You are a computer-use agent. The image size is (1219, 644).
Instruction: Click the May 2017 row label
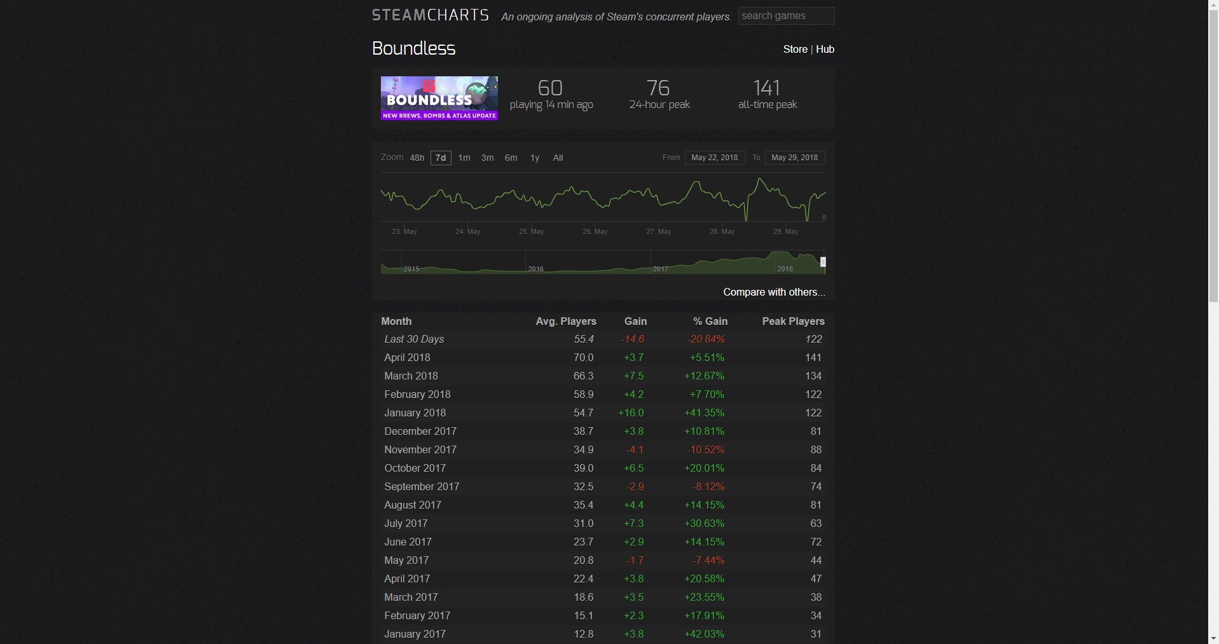pos(406,560)
